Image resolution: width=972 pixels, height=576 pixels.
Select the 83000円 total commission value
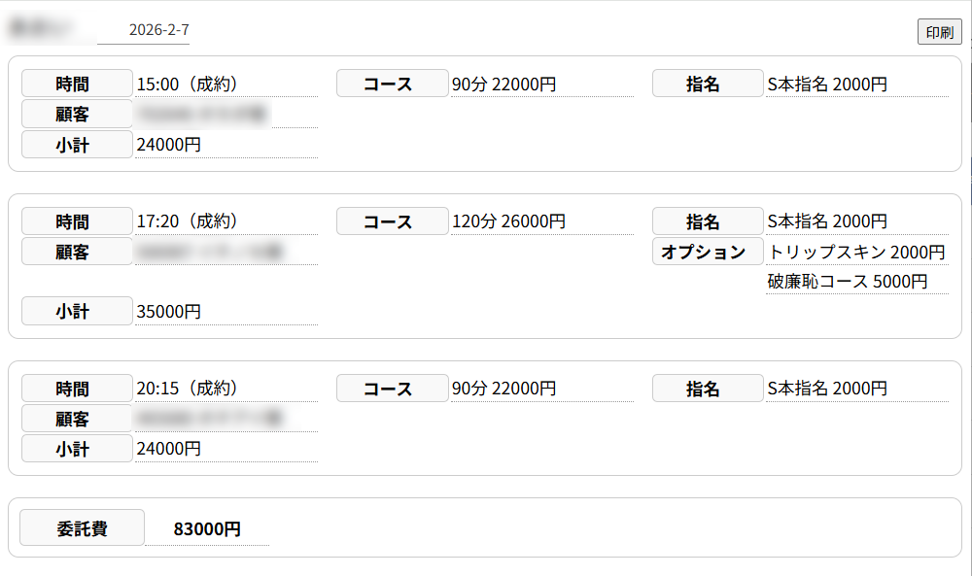pos(207,529)
